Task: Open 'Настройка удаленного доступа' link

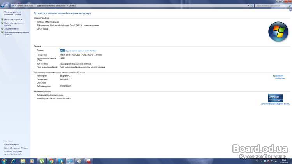Action: click(14, 24)
